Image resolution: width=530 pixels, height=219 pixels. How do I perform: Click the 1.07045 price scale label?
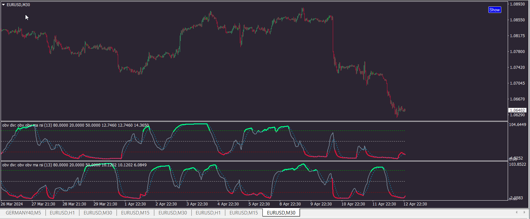517,83
